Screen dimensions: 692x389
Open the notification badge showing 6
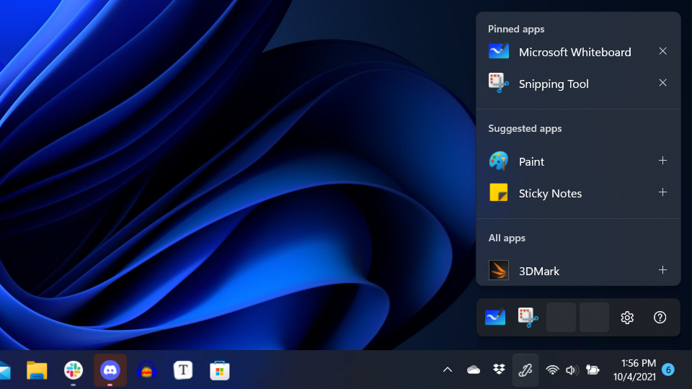(668, 370)
